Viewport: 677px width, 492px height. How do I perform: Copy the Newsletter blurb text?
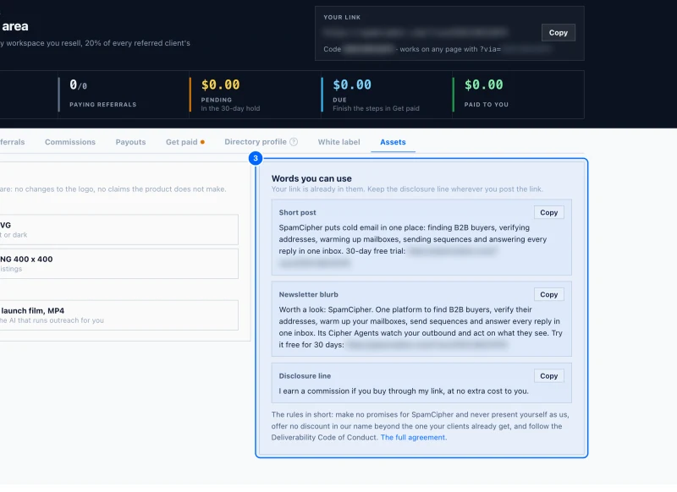(x=548, y=294)
